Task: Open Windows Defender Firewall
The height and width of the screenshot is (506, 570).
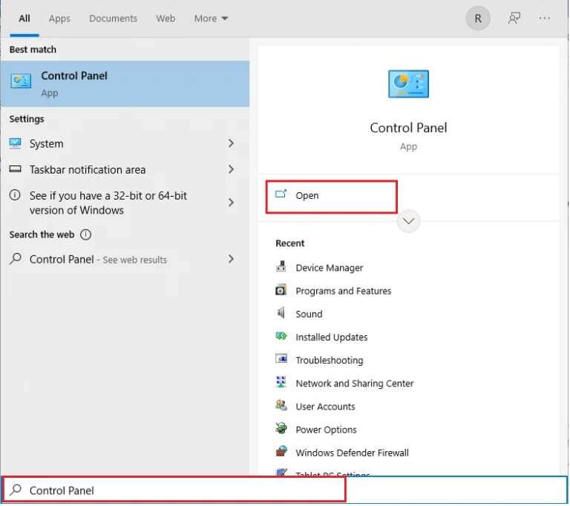Action: [352, 453]
